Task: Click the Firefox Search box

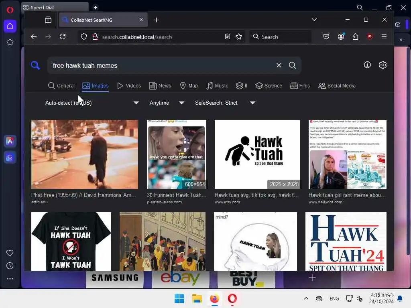Action: pyautogui.click(x=281, y=36)
